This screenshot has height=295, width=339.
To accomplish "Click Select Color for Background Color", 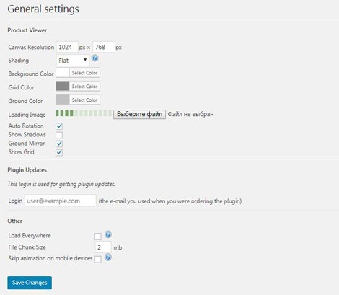I will 84,73.
